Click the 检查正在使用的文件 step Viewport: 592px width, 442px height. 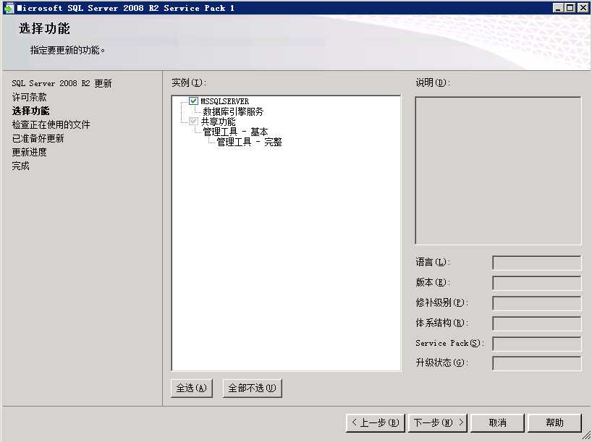pyautogui.click(x=51, y=124)
